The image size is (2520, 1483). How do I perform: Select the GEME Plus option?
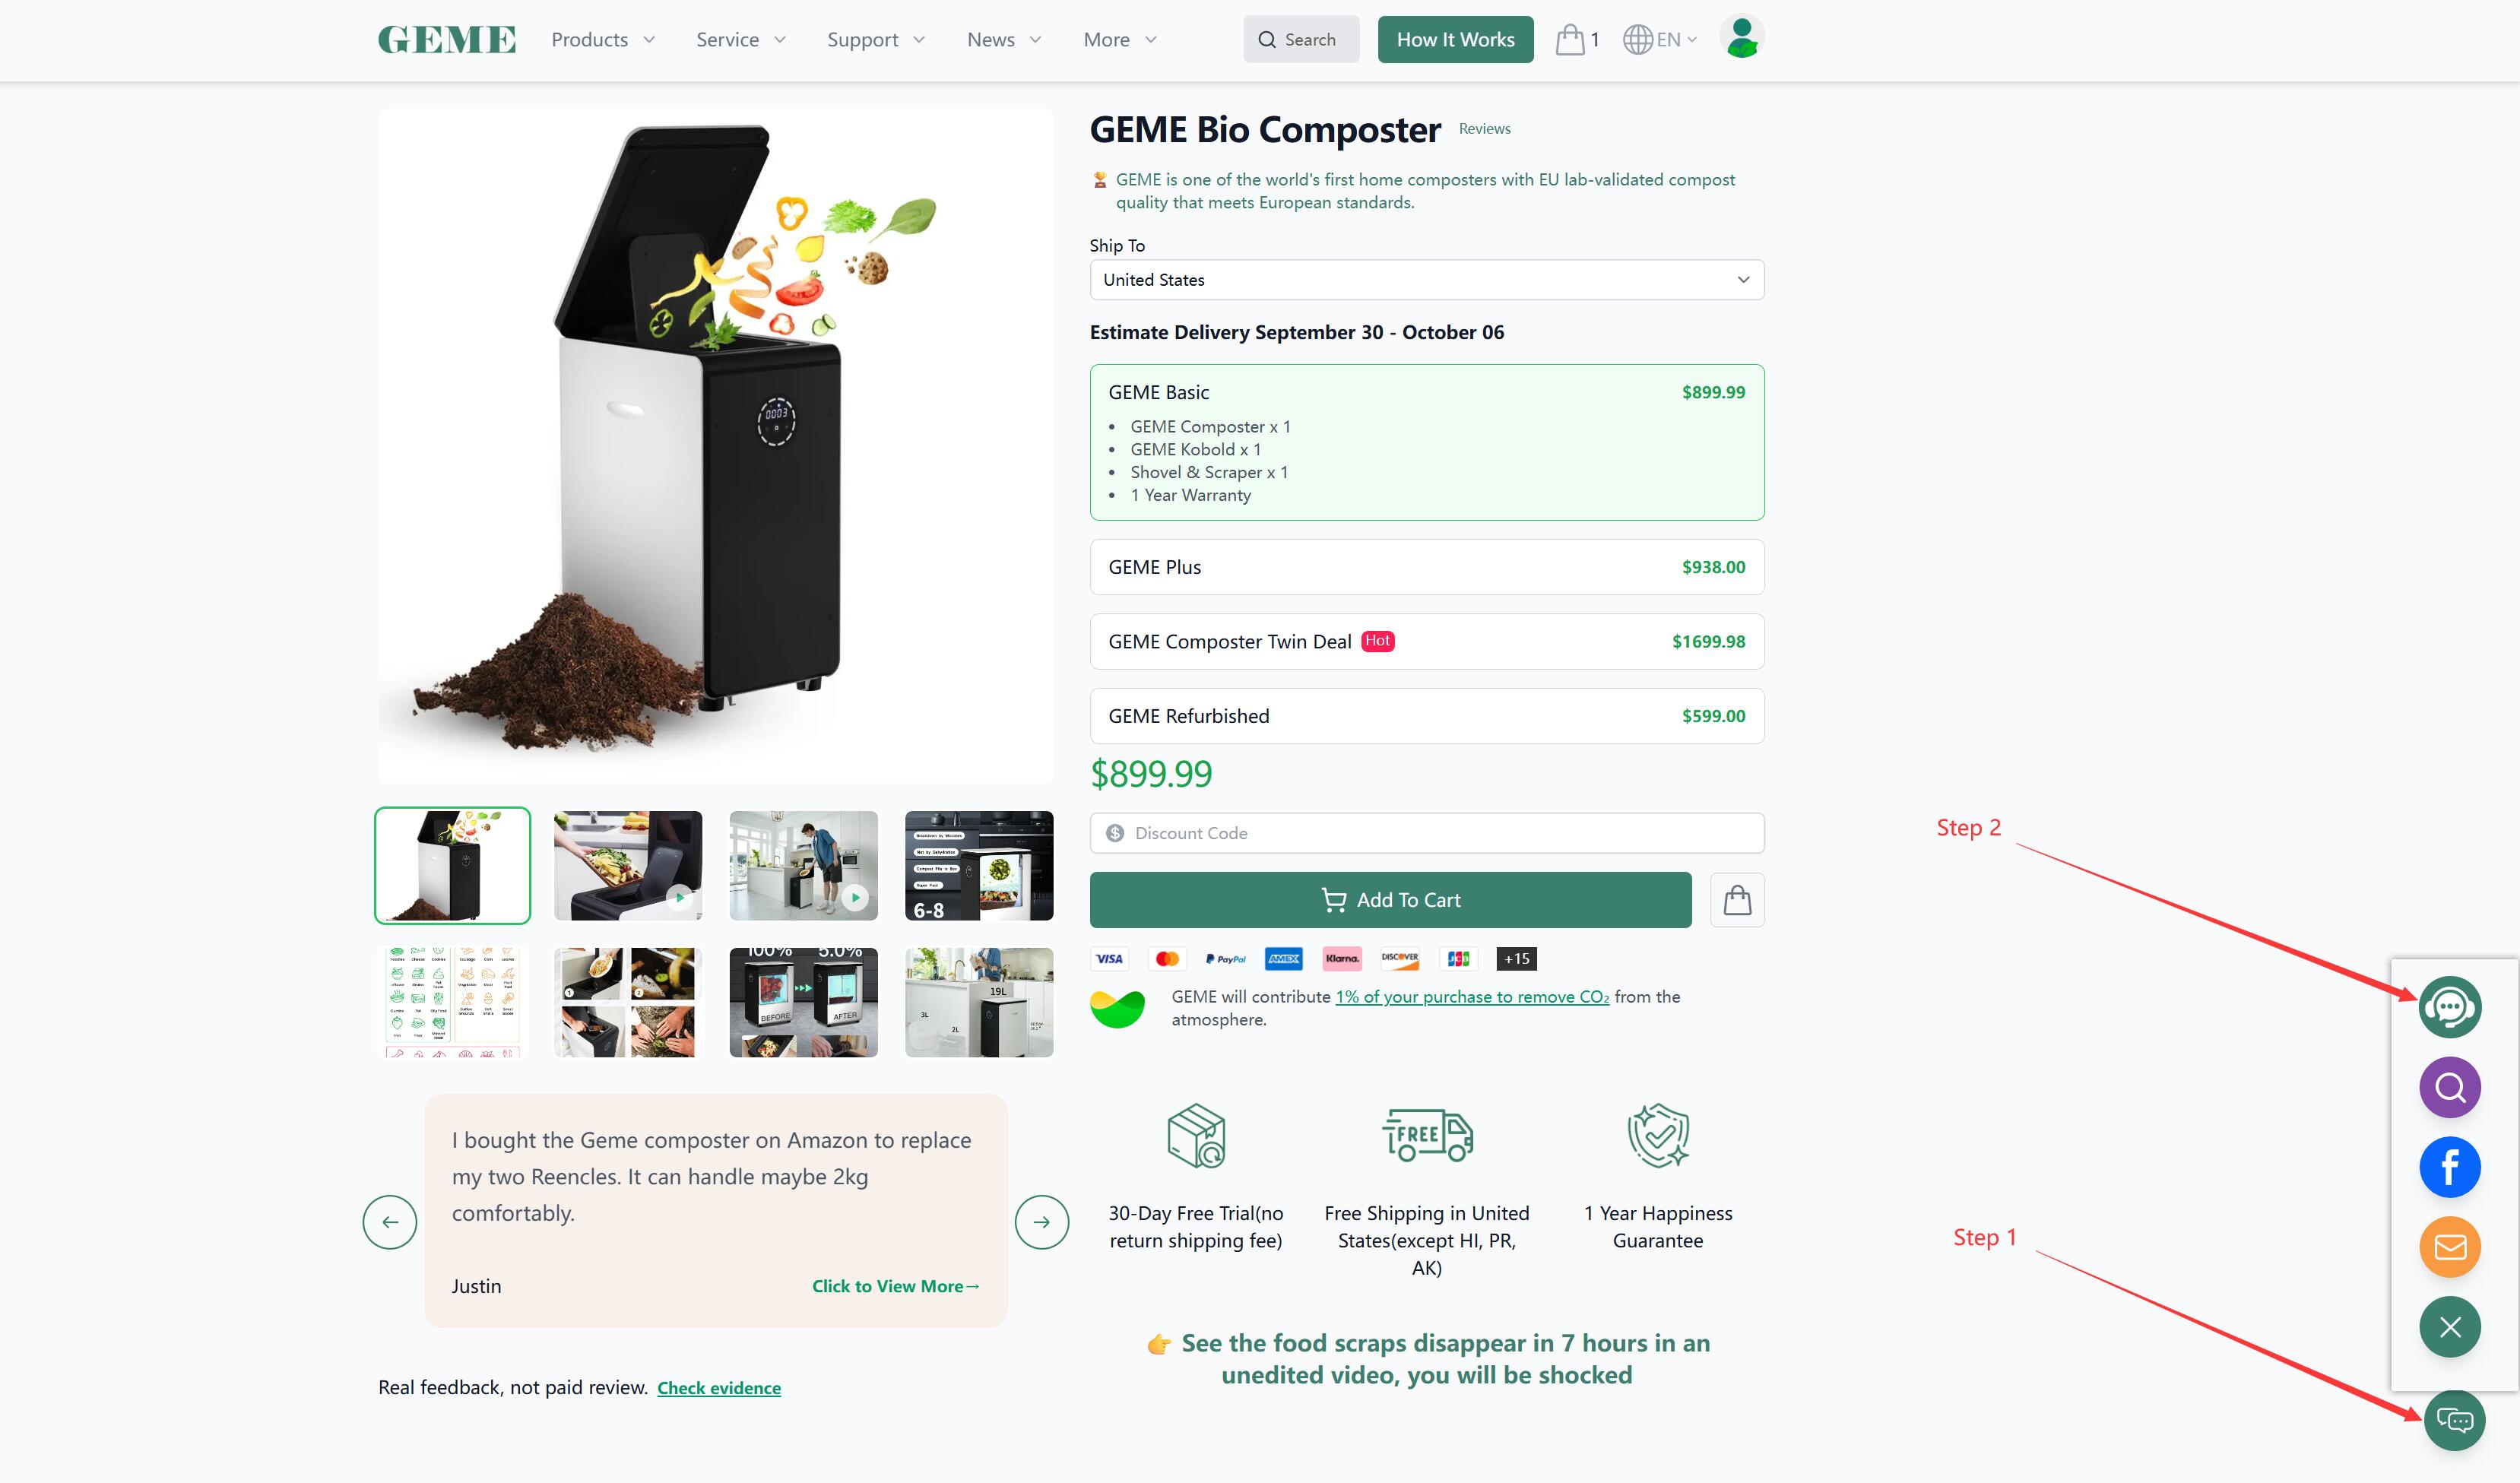(x=1427, y=567)
